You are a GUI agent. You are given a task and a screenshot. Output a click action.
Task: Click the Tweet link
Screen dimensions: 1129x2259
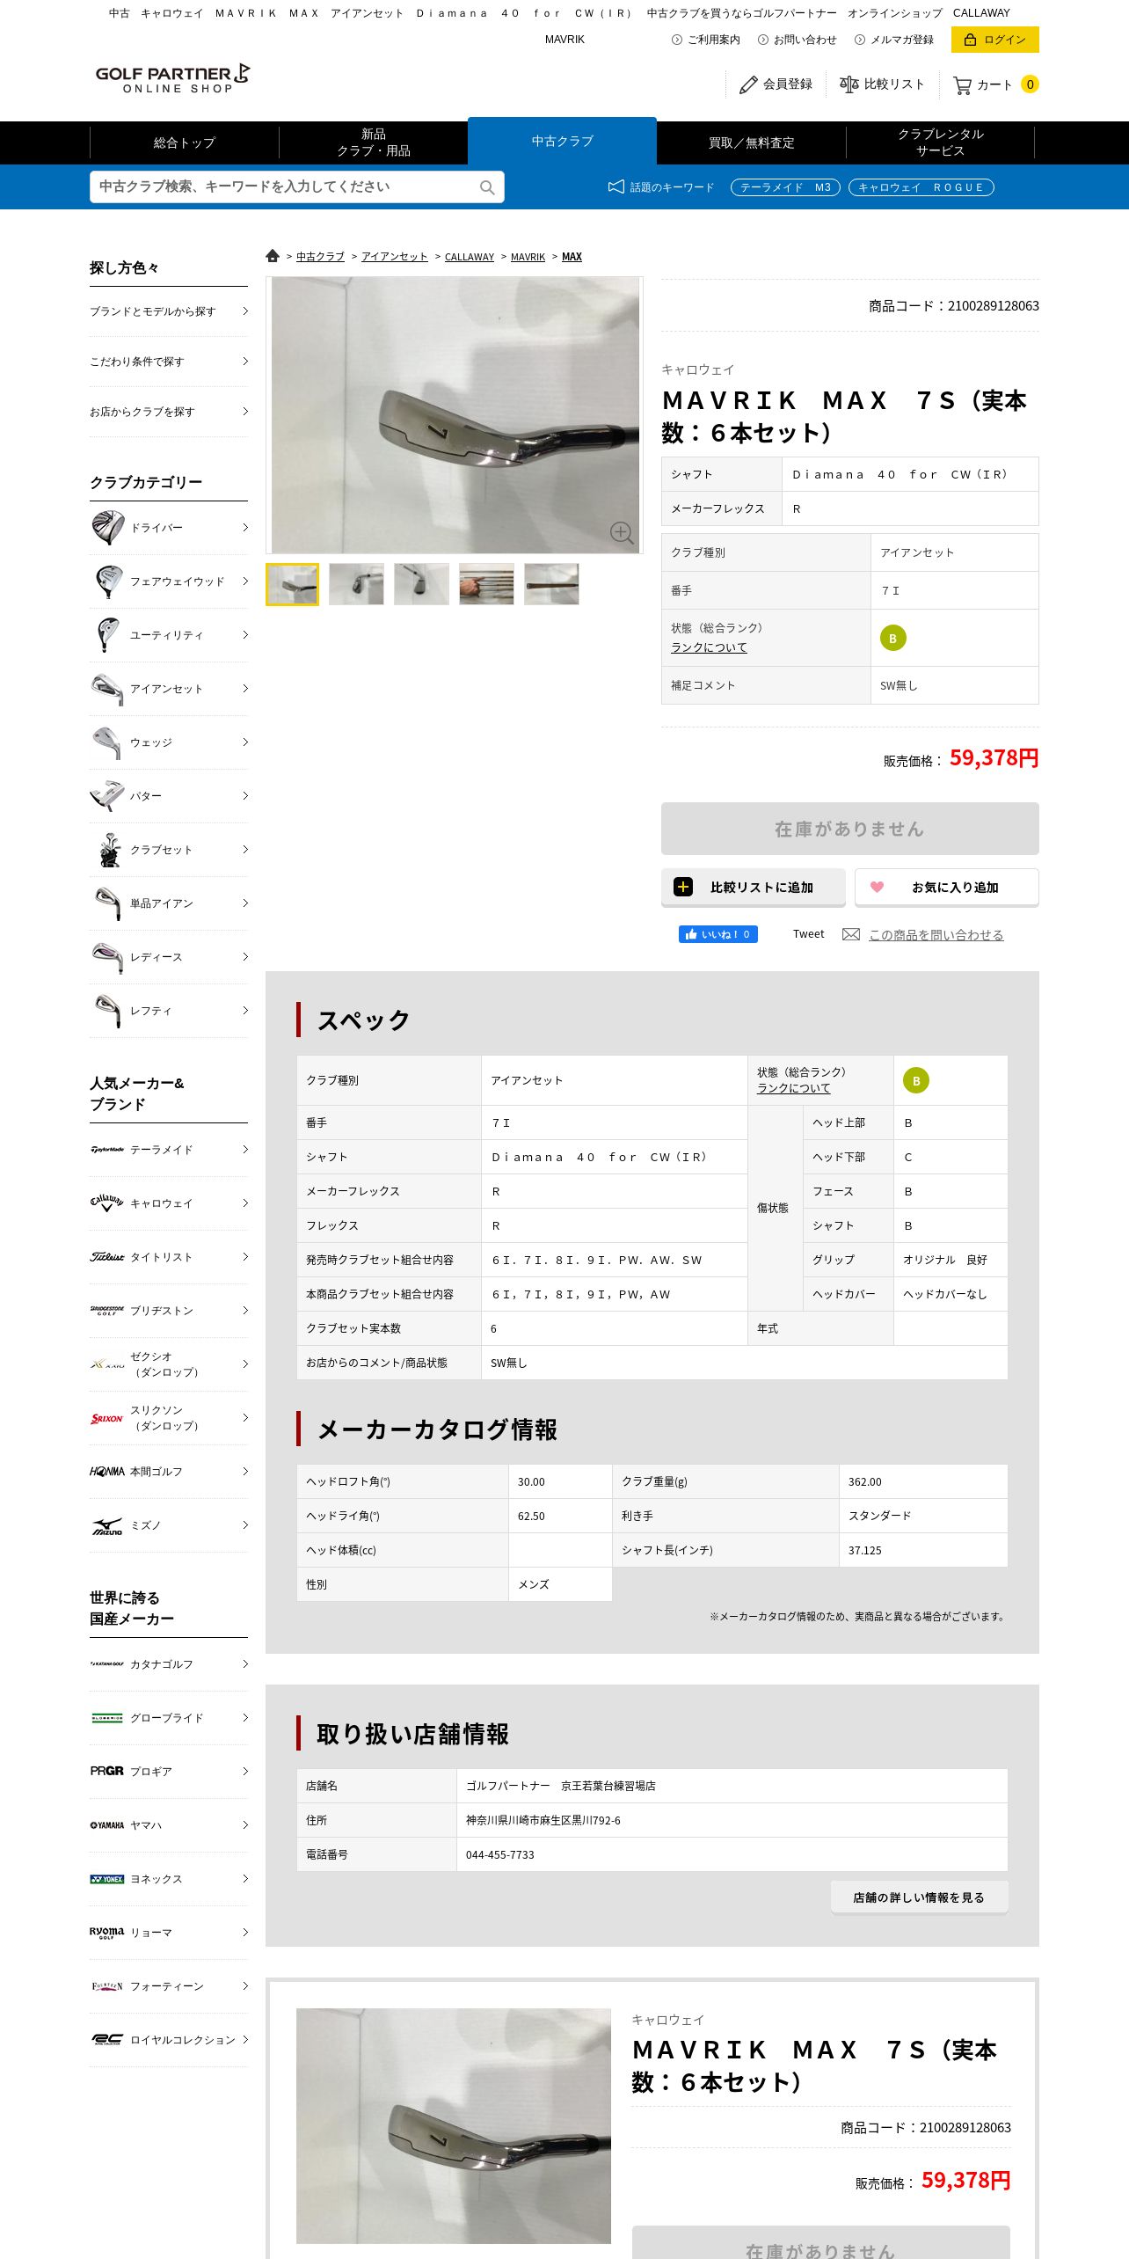(808, 934)
